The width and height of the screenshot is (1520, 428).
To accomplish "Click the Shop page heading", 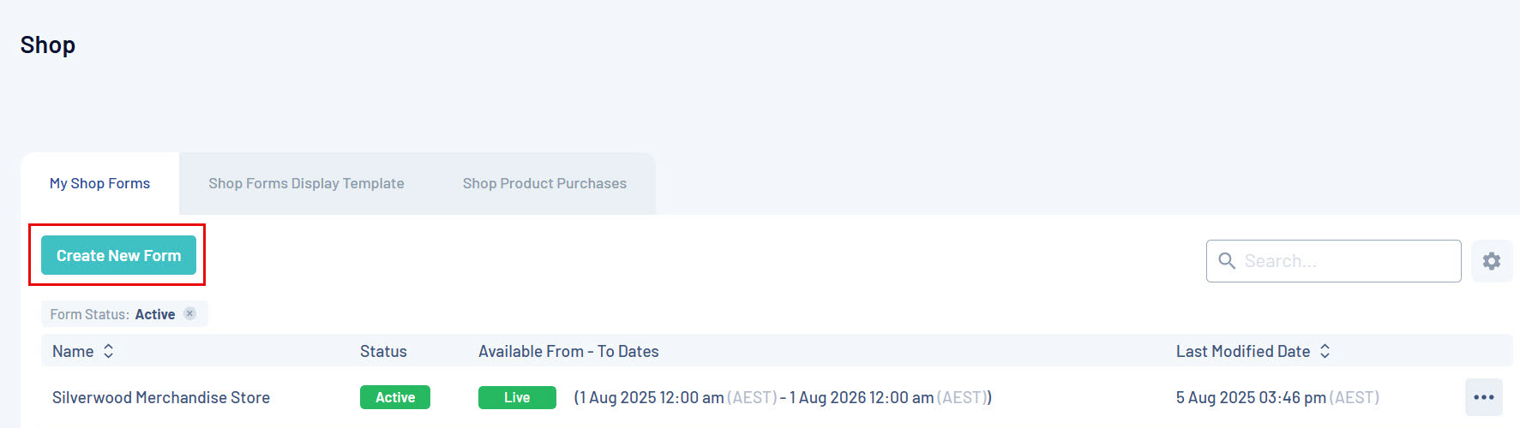I will point(48,45).
